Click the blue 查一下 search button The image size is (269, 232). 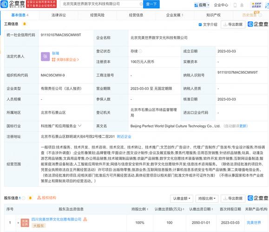coord(151,4)
